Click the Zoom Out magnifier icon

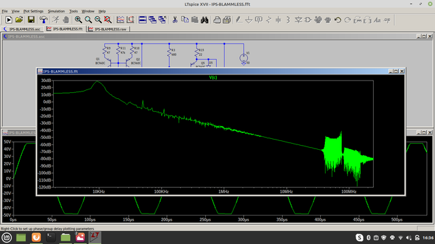pos(98,20)
